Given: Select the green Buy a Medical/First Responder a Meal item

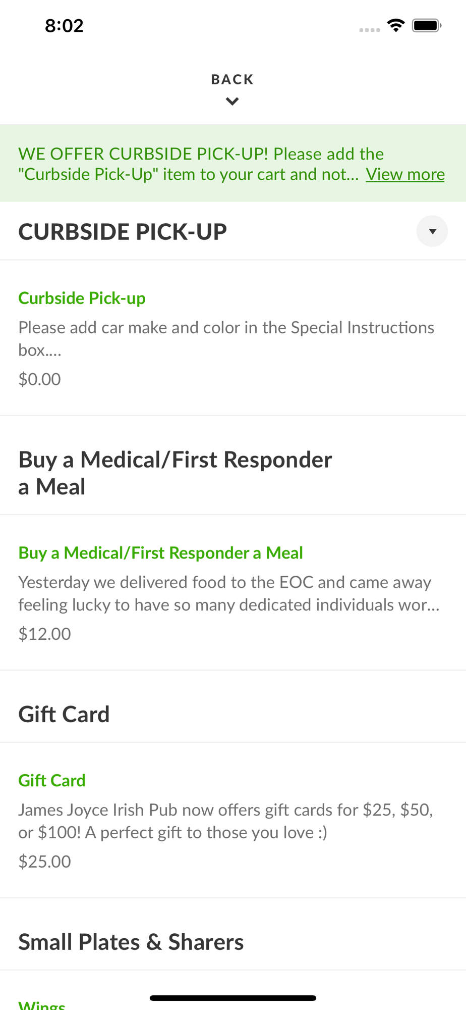Looking at the screenshot, I should [x=160, y=553].
